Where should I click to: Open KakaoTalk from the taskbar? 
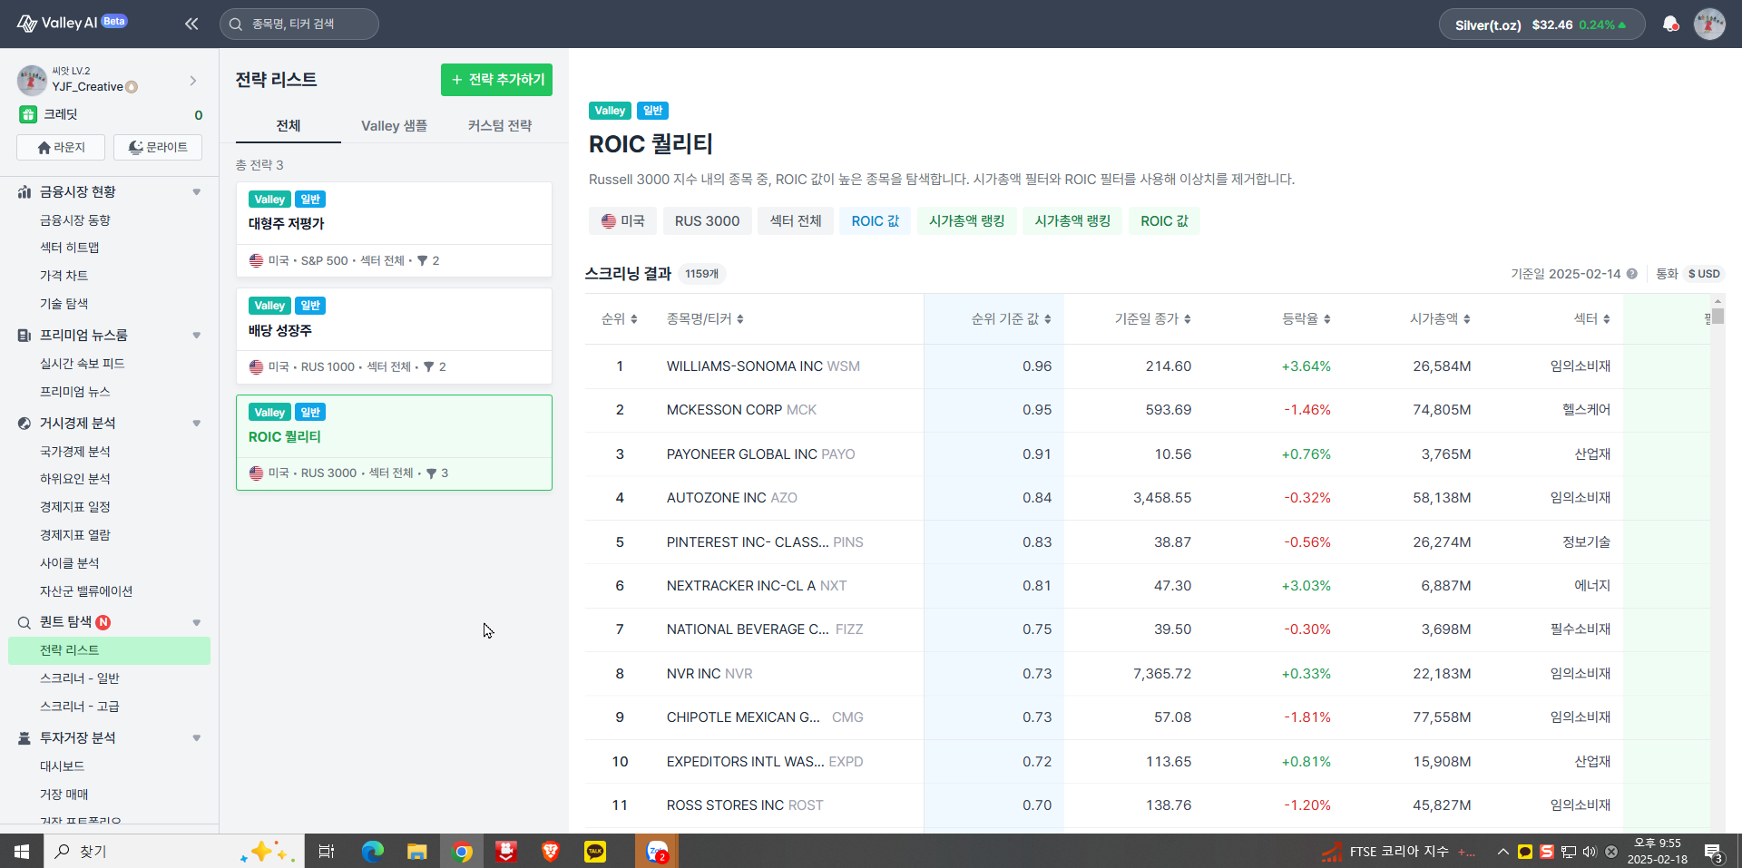[x=595, y=852]
